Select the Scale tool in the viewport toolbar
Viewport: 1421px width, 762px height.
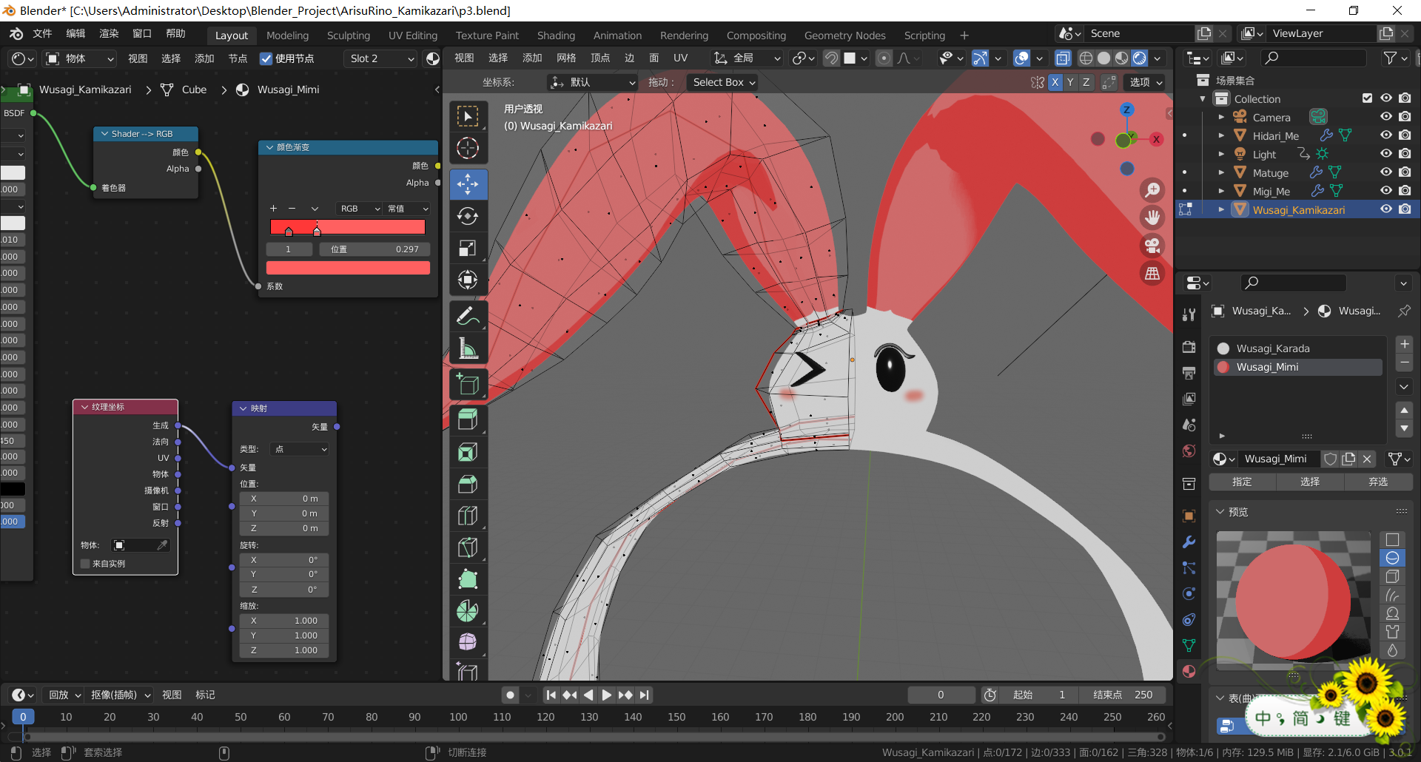pyautogui.click(x=468, y=249)
